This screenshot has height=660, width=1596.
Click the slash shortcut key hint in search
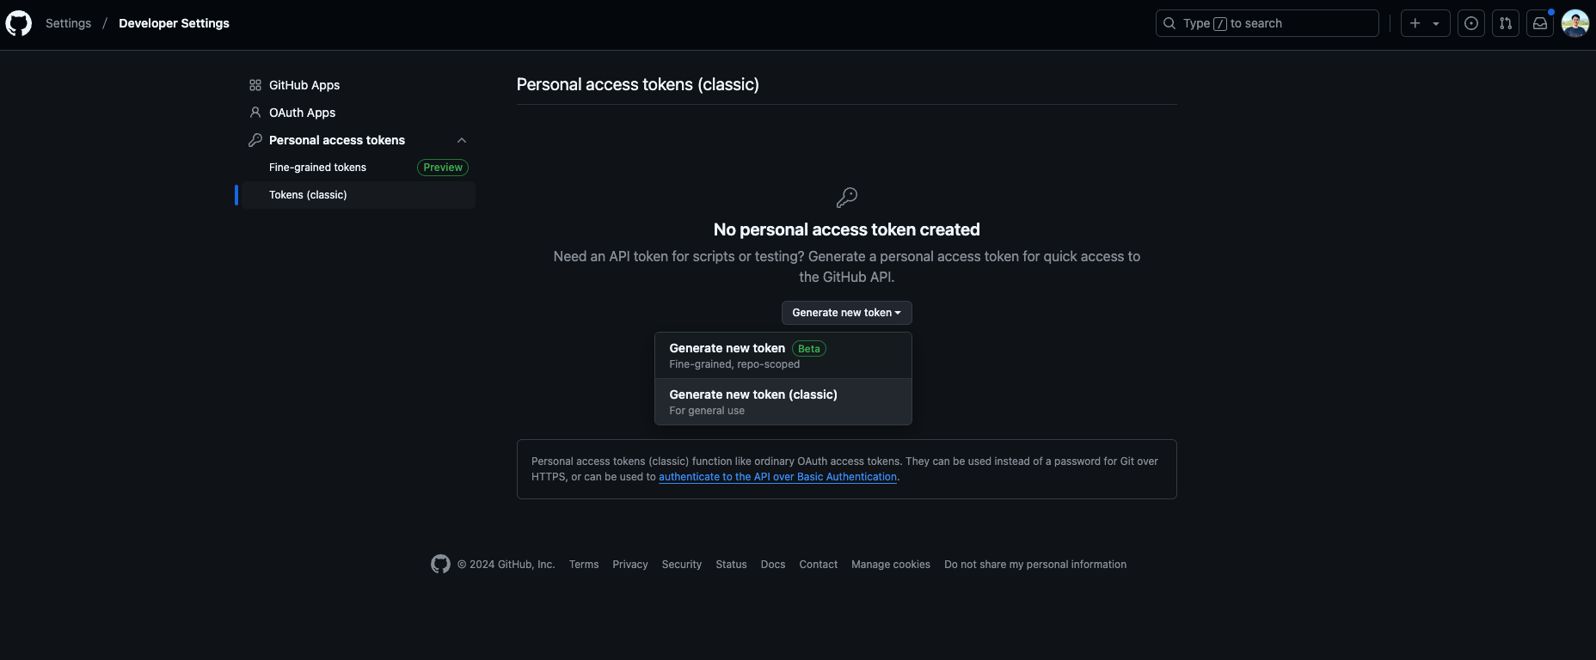click(1220, 24)
